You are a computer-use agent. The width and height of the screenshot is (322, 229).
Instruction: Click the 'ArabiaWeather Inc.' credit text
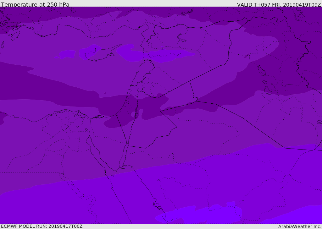[x=300, y=226]
